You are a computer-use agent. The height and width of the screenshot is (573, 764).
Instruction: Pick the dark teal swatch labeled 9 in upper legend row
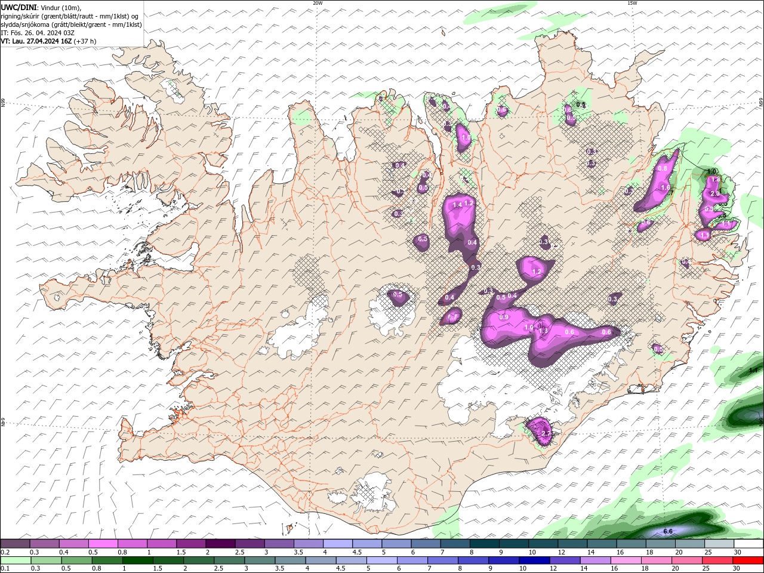coord(513,544)
